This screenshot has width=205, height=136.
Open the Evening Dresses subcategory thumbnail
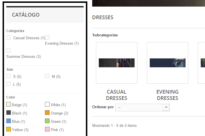[167, 63]
